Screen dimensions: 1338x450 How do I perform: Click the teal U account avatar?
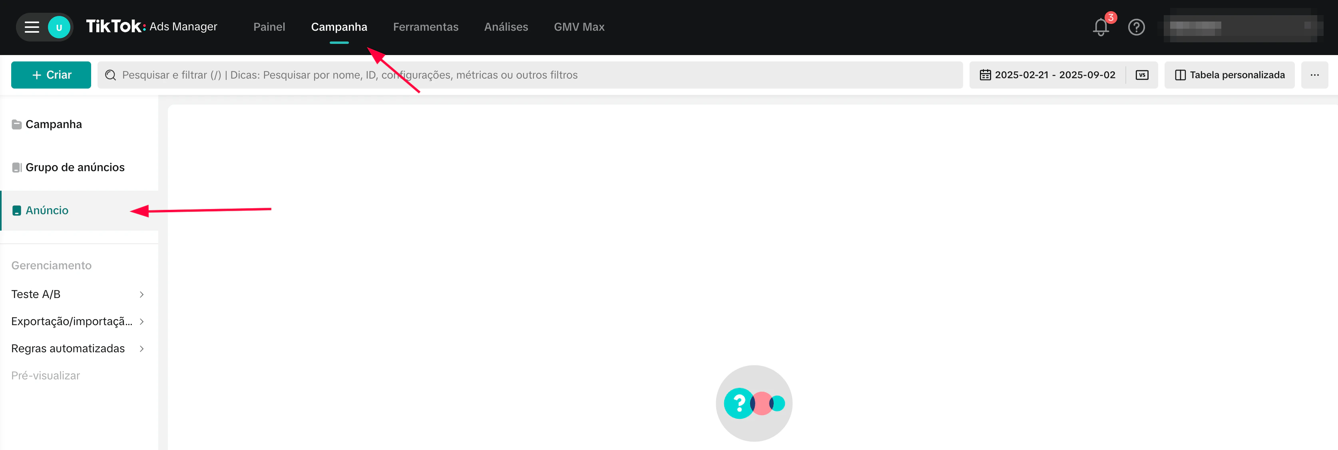coord(59,27)
